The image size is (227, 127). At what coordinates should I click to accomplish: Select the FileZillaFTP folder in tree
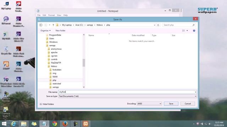click(56, 63)
